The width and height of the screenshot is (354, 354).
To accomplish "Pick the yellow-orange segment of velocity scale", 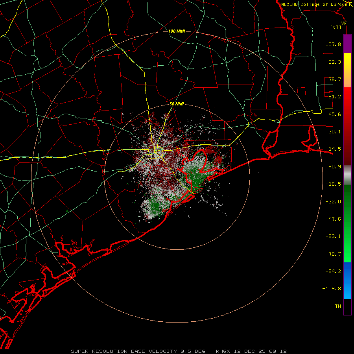I will pos(347,70).
